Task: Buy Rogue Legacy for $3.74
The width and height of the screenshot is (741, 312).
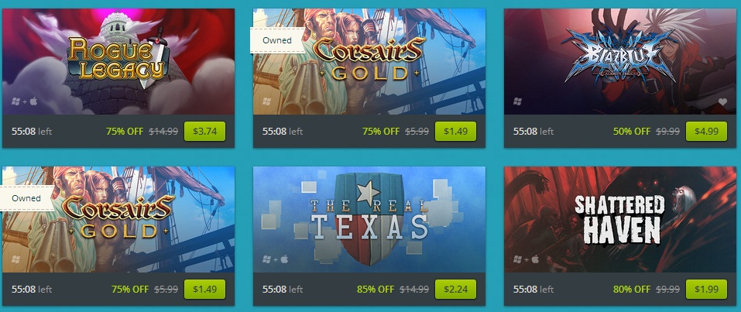Action: (204, 132)
